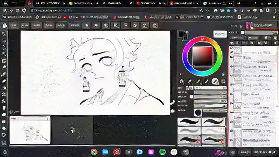Click the black round brush tip preview

pos(198,113)
